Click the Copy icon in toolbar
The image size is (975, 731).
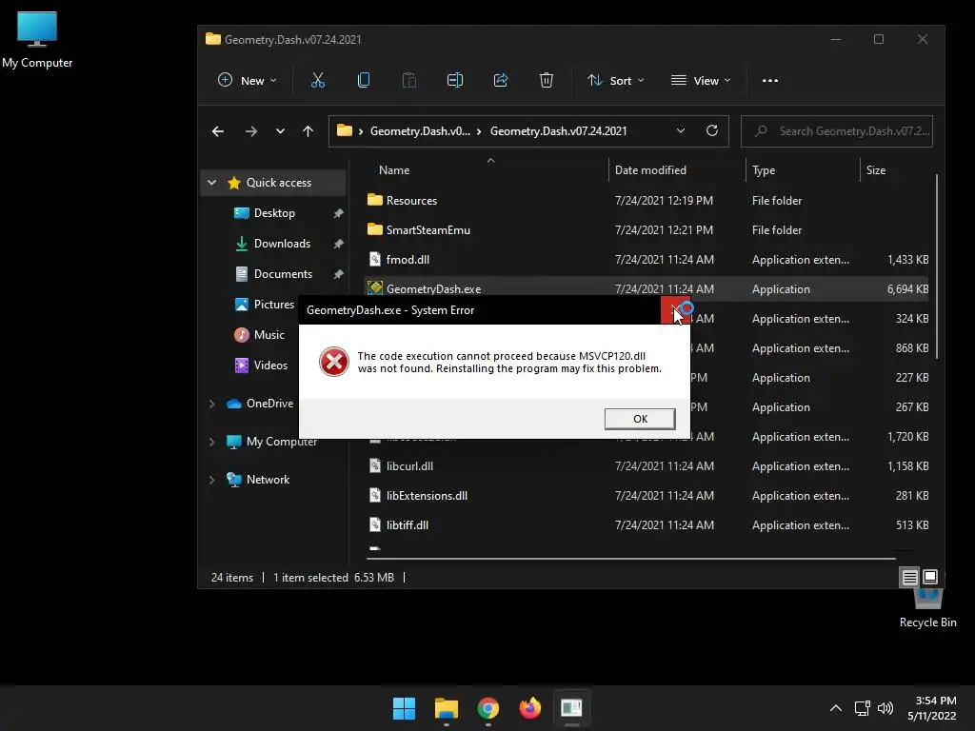[x=364, y=80]
